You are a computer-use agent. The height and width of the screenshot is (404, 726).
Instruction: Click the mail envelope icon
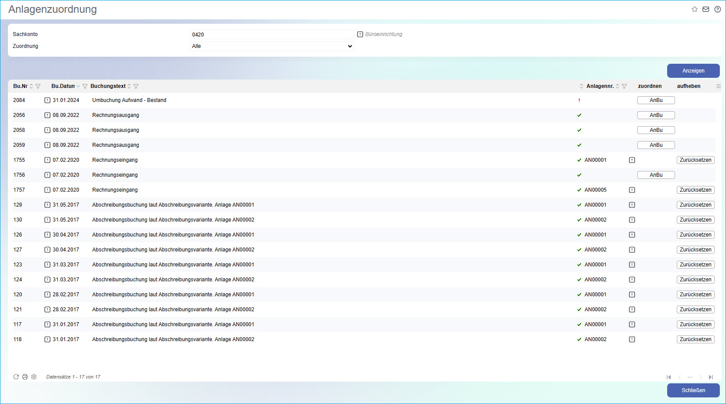pos(706,9)
